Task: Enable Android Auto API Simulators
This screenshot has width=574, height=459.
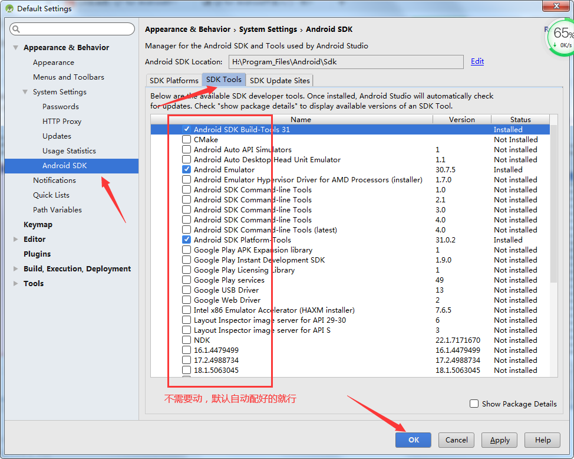Action: [186, 150]
